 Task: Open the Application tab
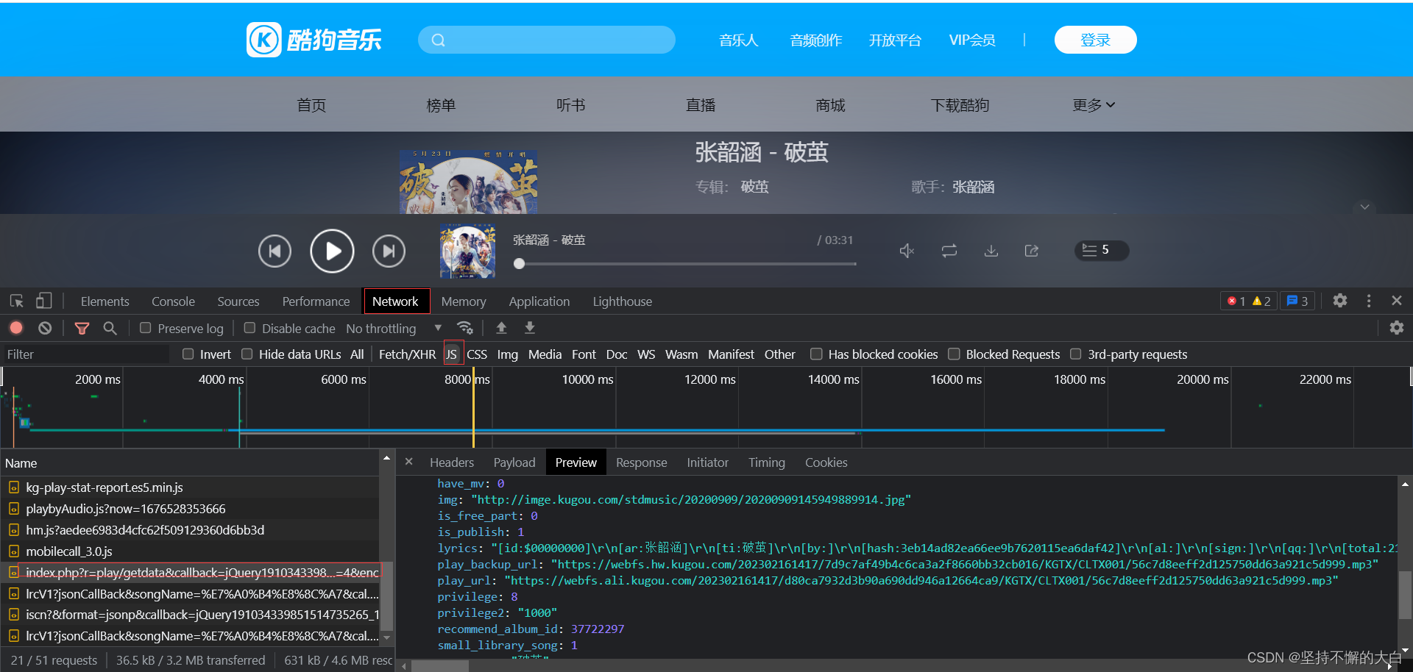(x=539, y=301)
